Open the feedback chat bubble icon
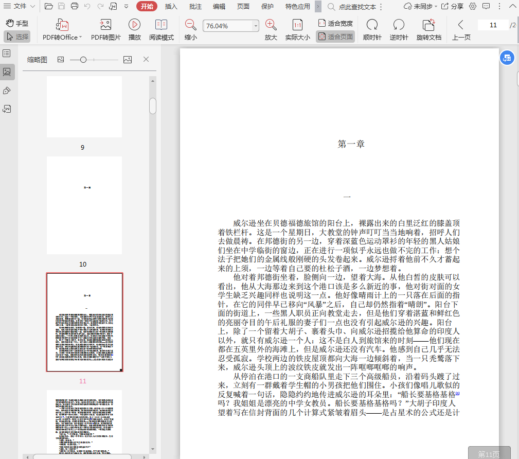 tap(486, 6)
